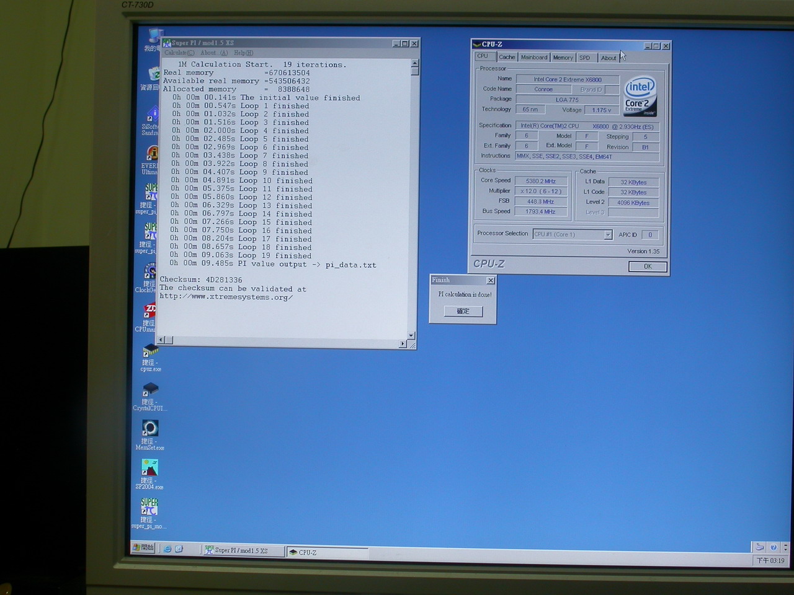Click the APIC ID value field

click(x=650, y=235)
